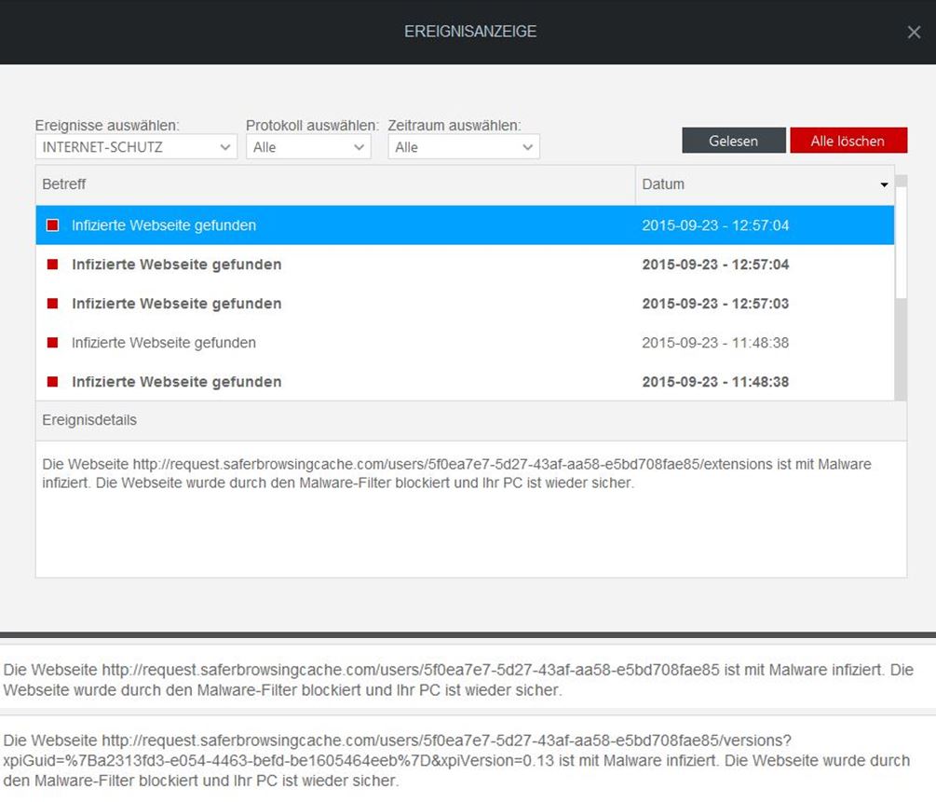
Task: Click the Ereignisdetails section header
Action: [x=471, y=420]
